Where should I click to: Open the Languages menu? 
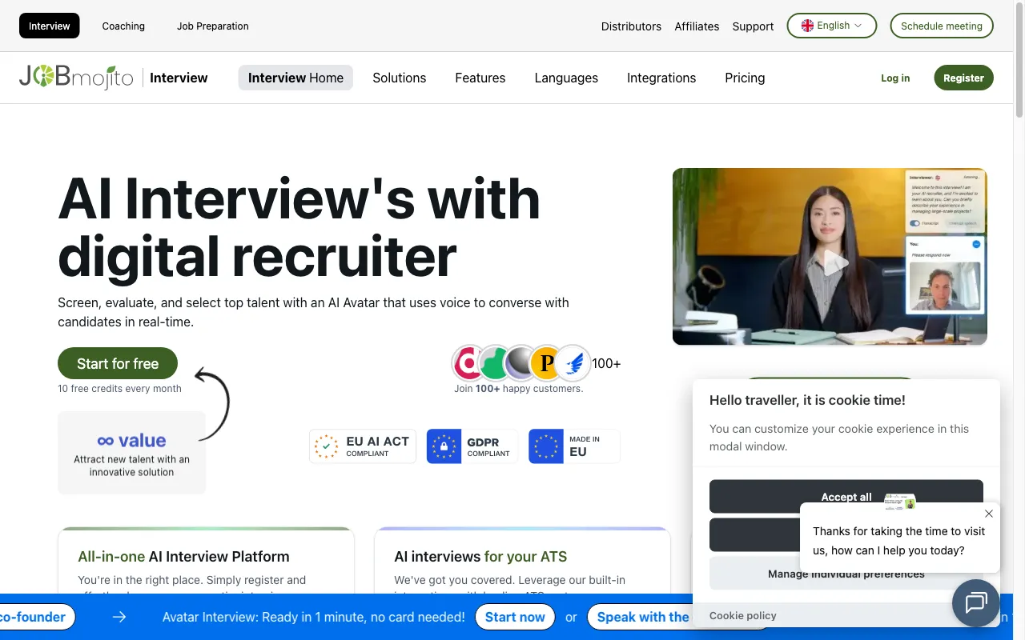click(x=566, y=78)
